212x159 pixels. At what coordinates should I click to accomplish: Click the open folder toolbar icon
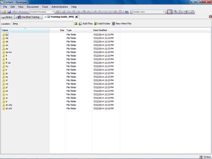(4, 12)
